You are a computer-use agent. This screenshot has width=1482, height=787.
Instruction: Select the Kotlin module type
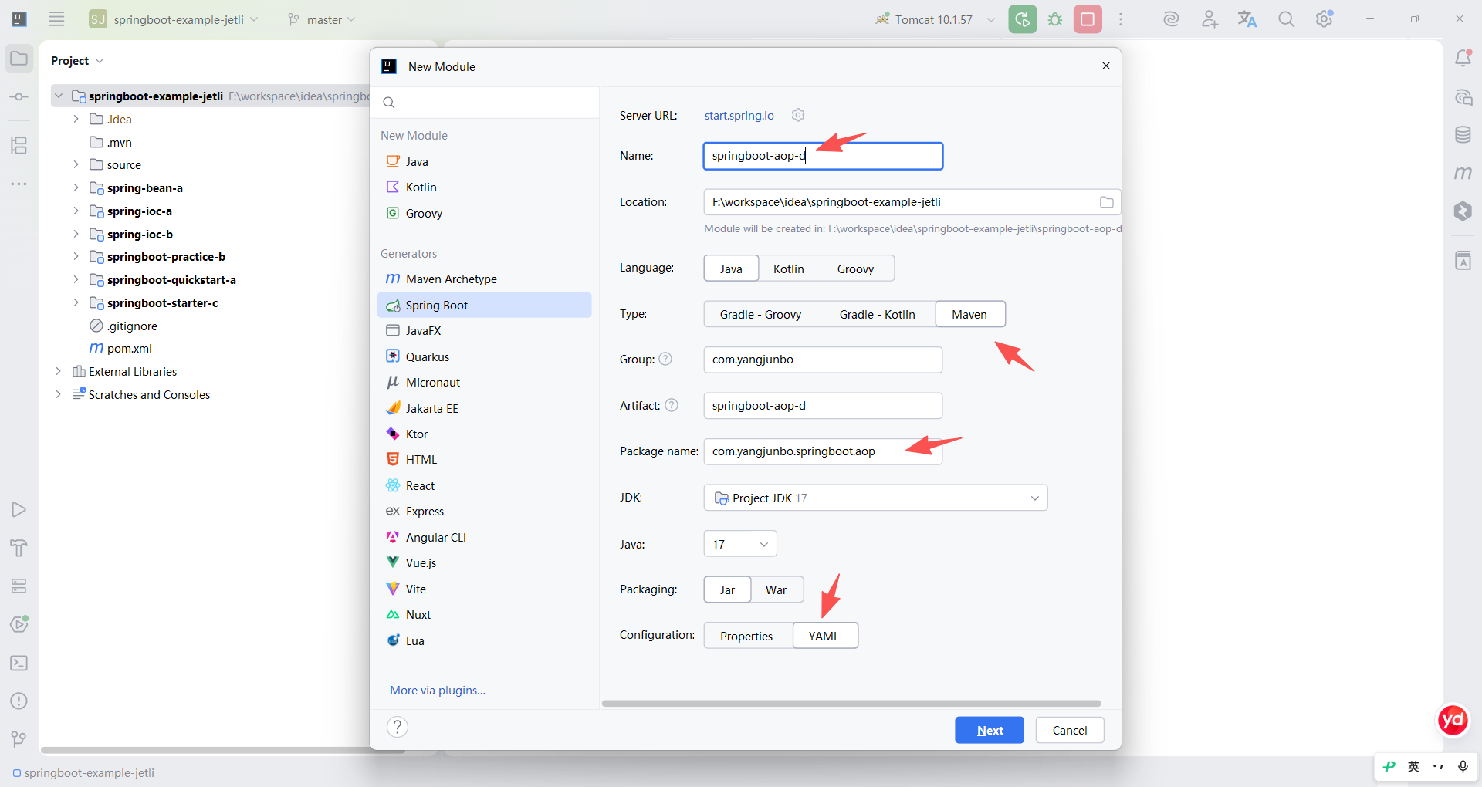tap(485, 187)
